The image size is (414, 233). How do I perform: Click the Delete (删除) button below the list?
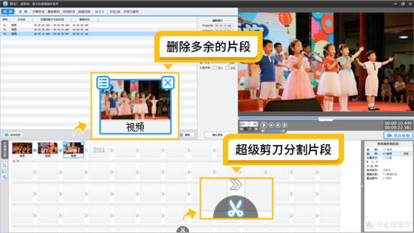pyautogui.click(x=186, y=135)
